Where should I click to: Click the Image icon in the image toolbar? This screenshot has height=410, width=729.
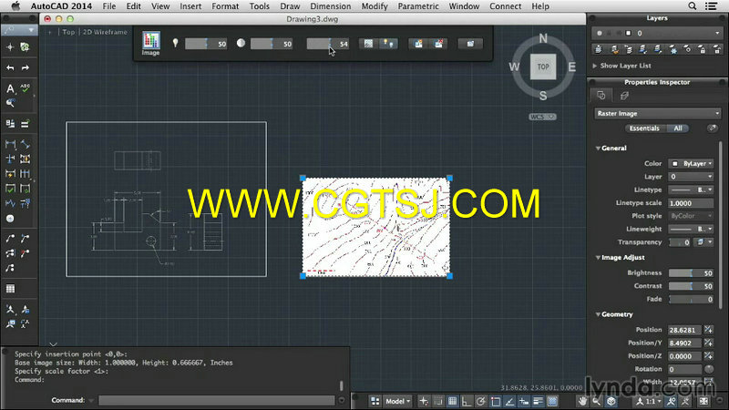(150, 41)
